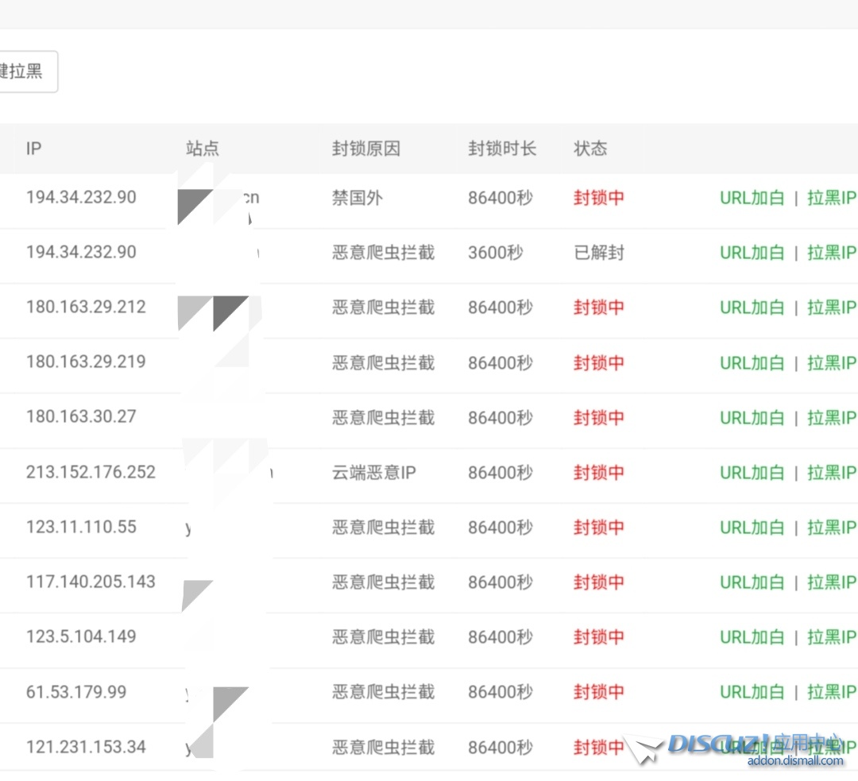Click the 已解封 status cell

[x=599, y=253]
